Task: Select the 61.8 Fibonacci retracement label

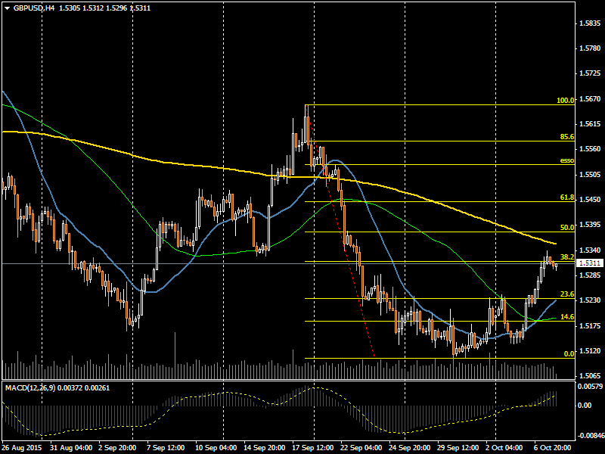Action: pyautogui.click(x=566, y=197)
